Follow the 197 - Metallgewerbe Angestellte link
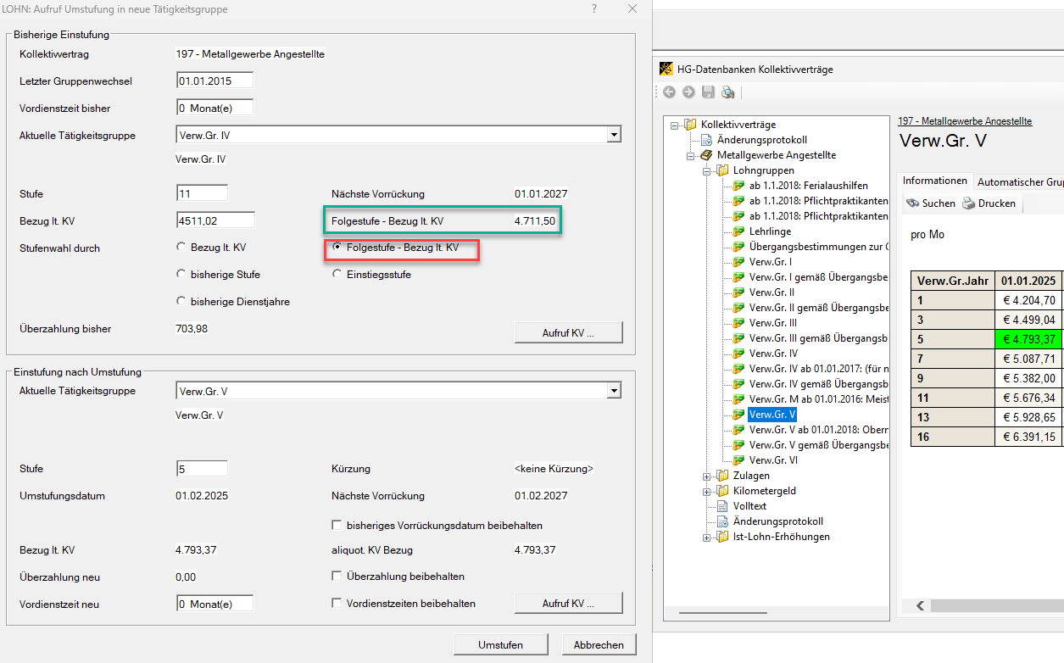Viewport: 1064px width, 663px height. coord(964,122)
